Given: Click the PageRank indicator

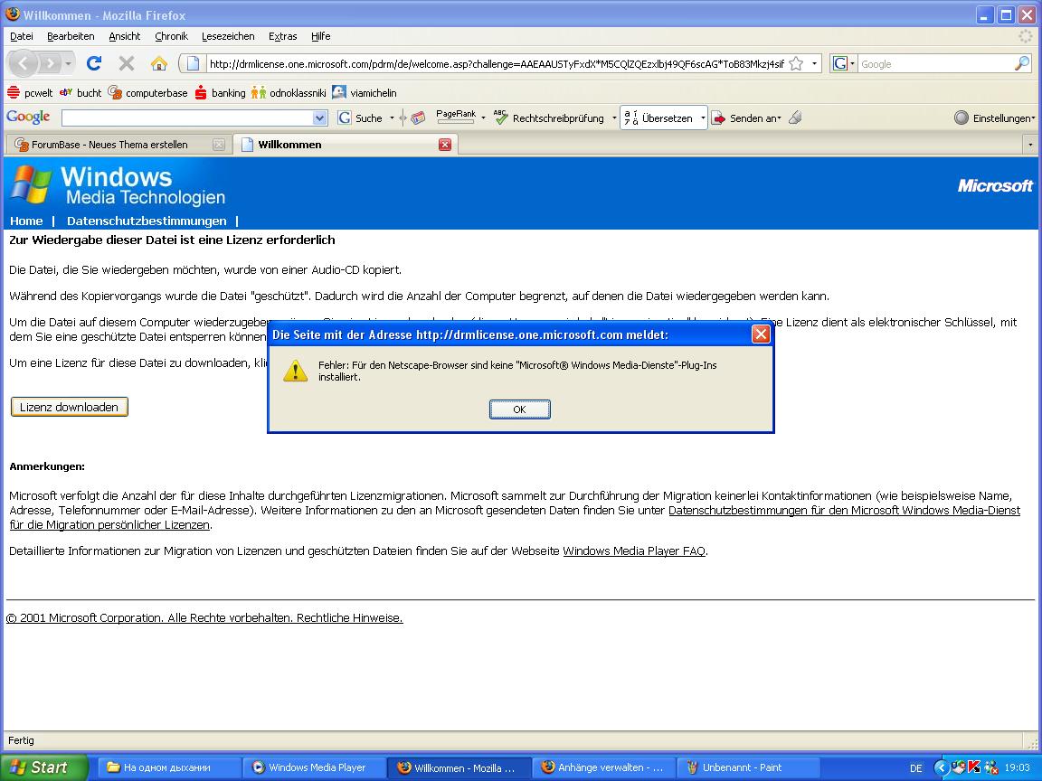Looking at the screenshot, I should (456, 117).
